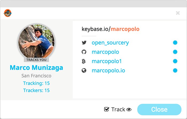The width and height of the screenshot is (187, 119).
Task: Click the GitHub octocat icon
Action: coord(84,52)
